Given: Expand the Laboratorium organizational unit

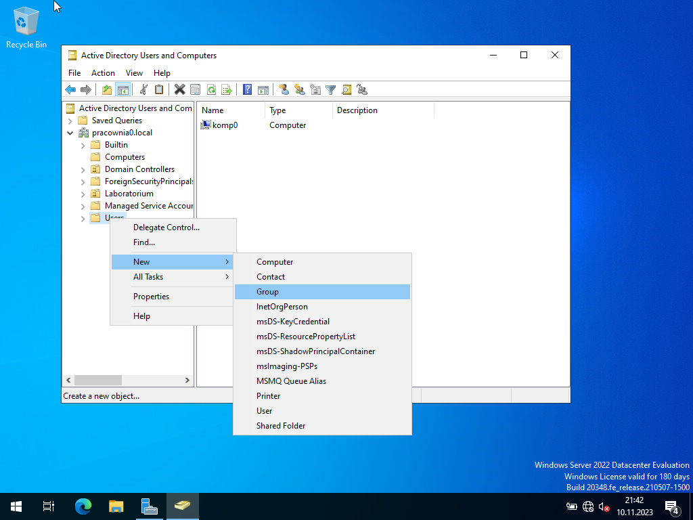Looking at the screenshot, I should pos(83,194).
